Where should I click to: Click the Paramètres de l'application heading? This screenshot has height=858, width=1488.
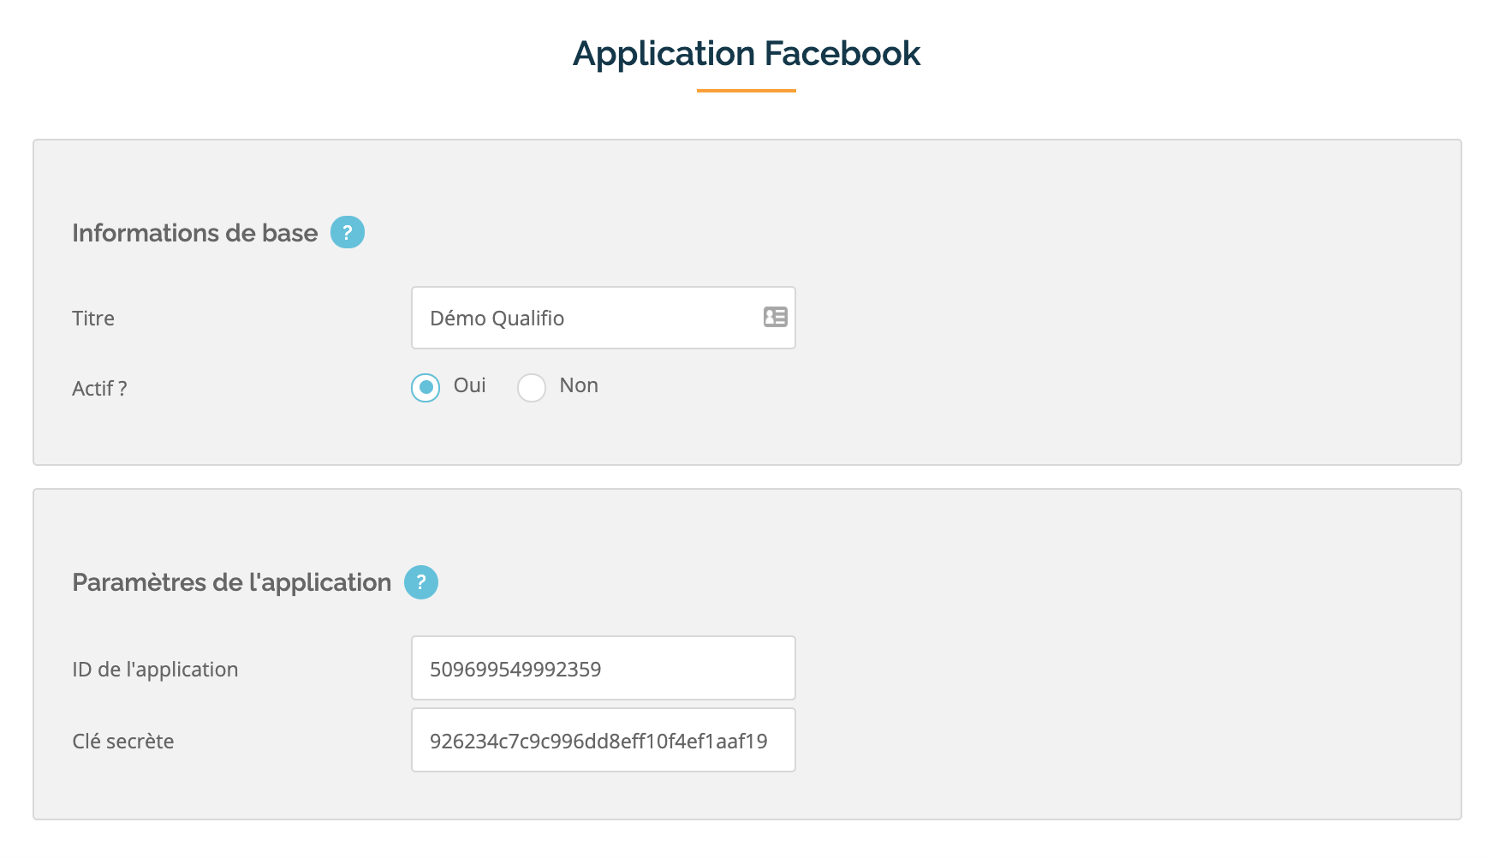click(x=232, y=582)
